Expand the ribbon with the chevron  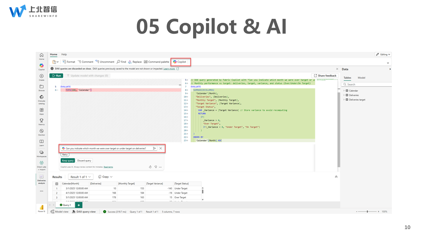coord(388,62)
